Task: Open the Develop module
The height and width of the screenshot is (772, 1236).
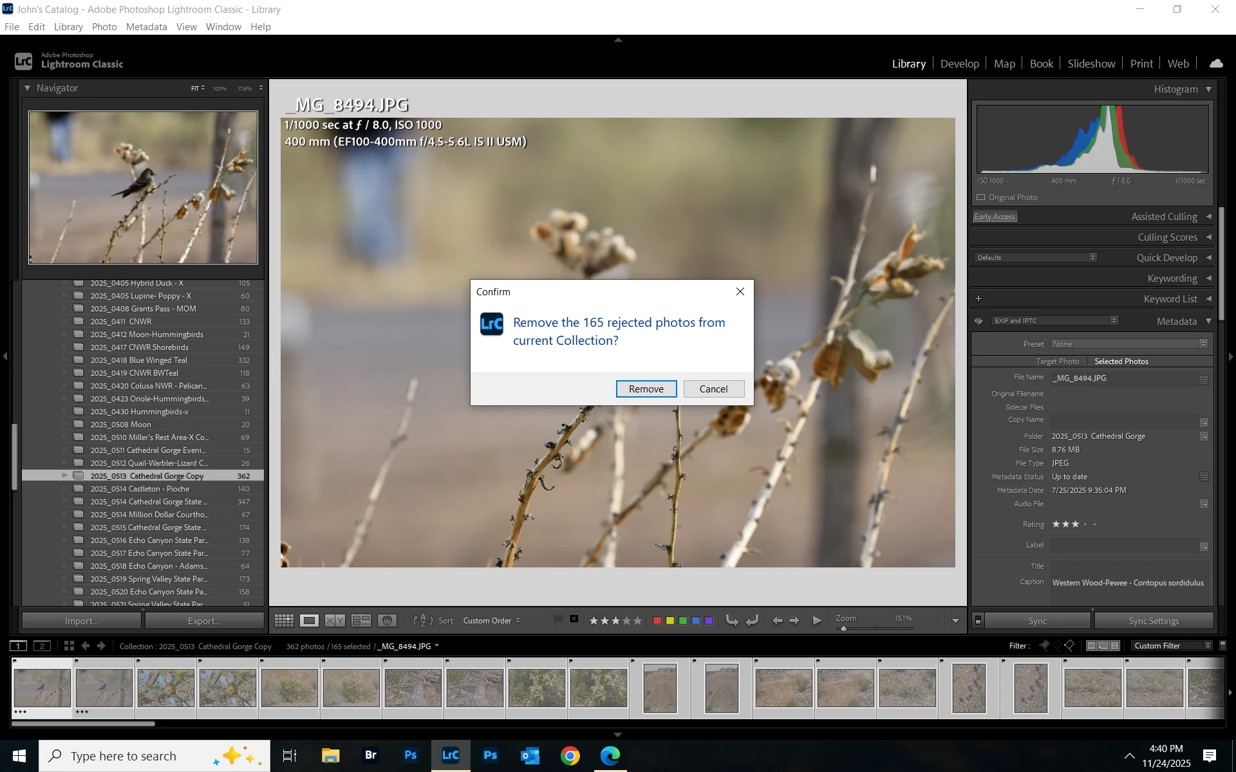Action: pos(959,64)
